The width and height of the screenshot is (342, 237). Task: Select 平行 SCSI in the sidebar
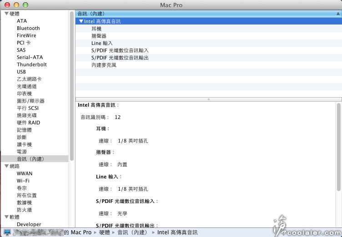28,108
